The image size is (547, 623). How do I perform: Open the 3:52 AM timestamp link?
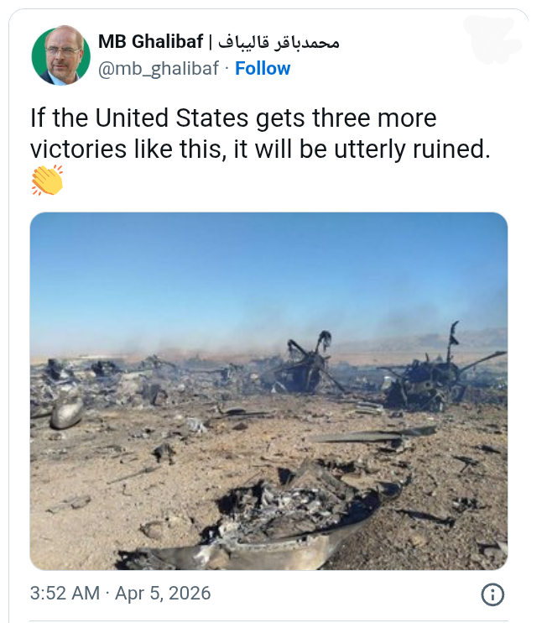pyautogui.click(x=66, y=594)
